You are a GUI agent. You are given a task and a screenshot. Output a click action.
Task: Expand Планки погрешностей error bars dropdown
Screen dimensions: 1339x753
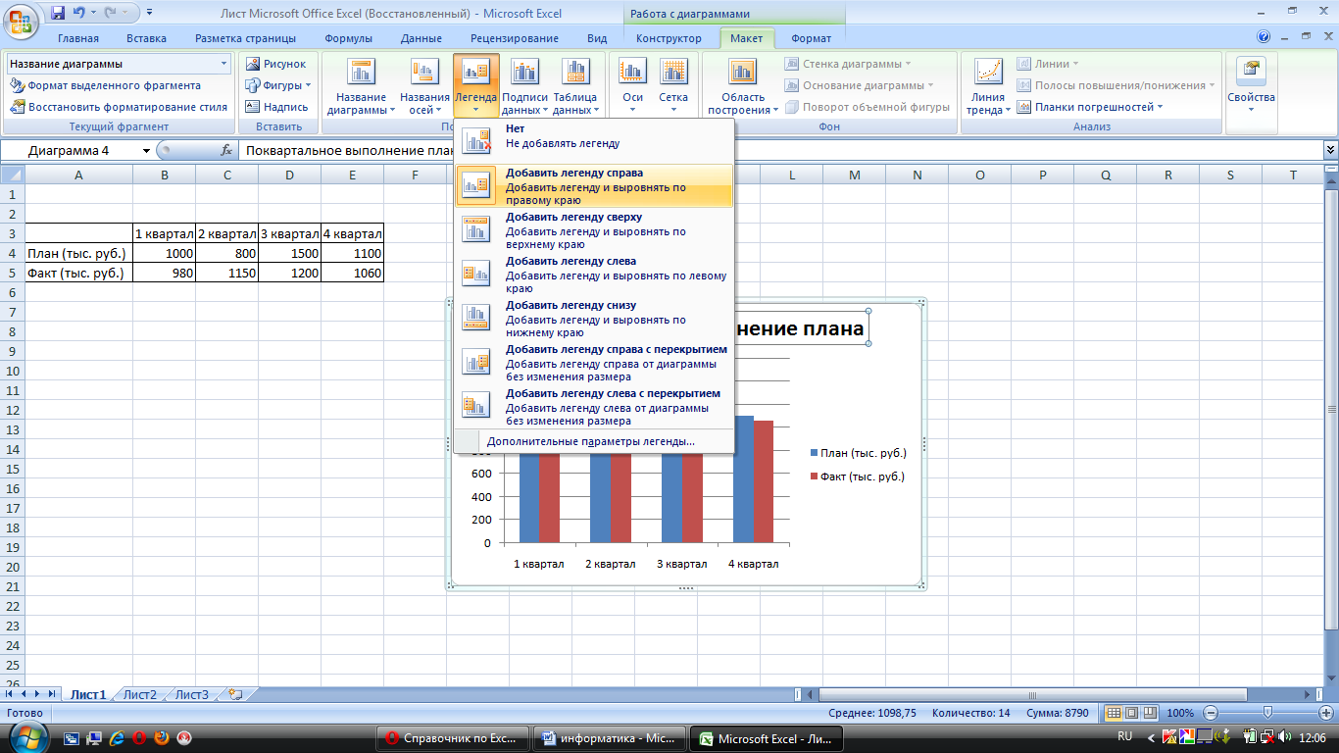1161,107
